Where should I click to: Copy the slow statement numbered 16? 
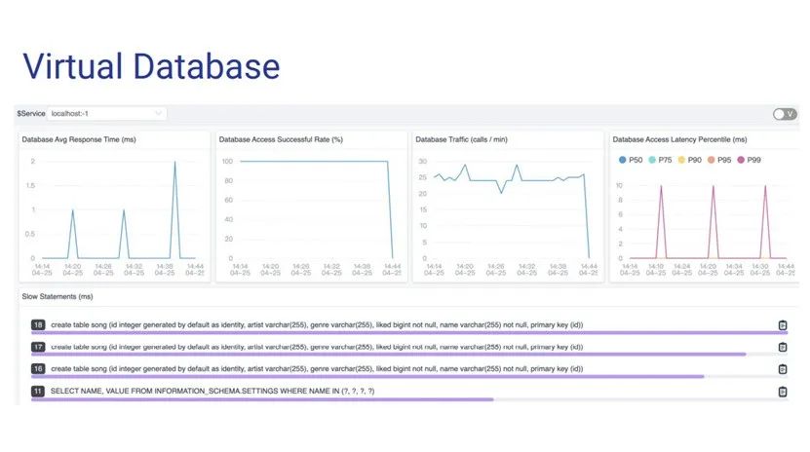782,369
